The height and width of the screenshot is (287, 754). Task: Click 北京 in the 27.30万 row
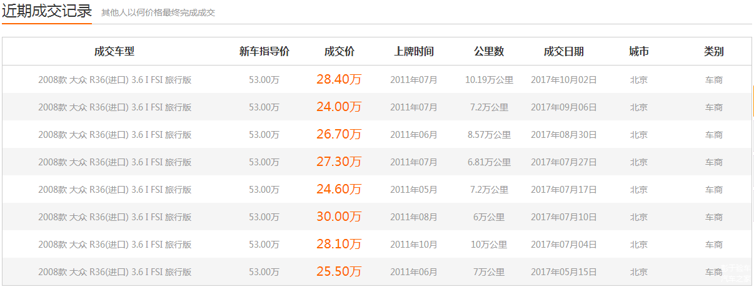(639, 162)
